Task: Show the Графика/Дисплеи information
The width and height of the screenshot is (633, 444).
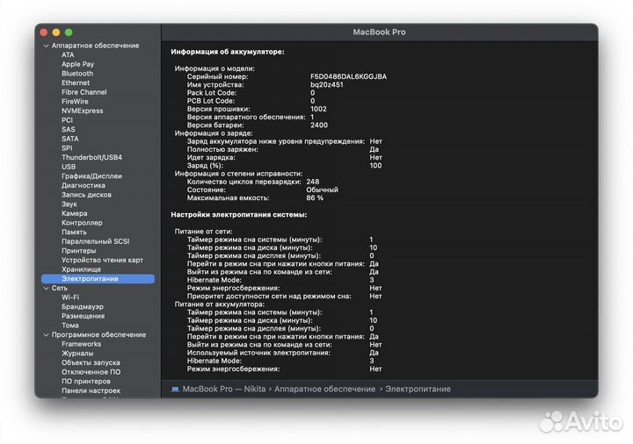Action: 91,175
